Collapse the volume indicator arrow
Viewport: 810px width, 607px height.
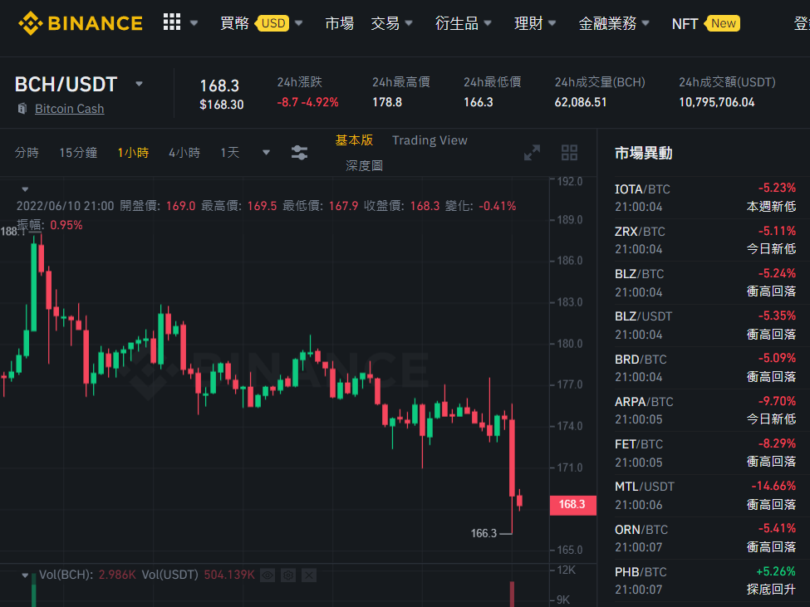[25, 575]
